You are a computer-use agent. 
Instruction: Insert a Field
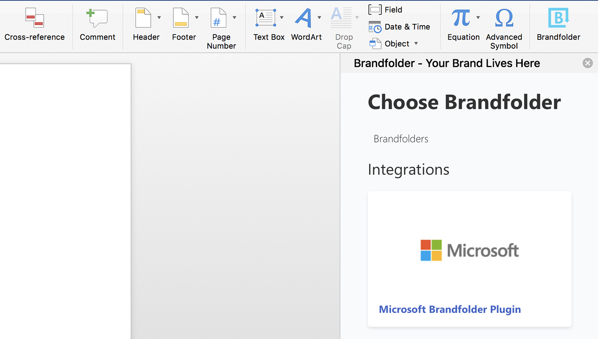pos(385,10)
